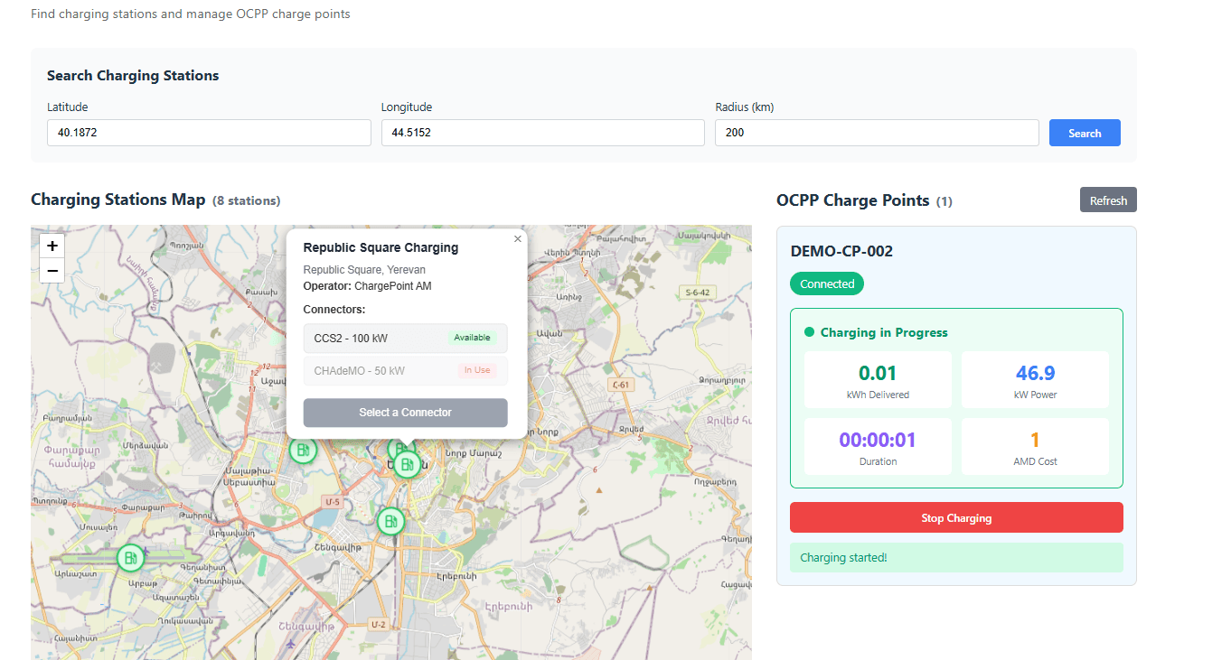Close the Republic Square Charging popup
This screenshot has width=1231, height=660.
pyautogui.click(x=518, y=239)
